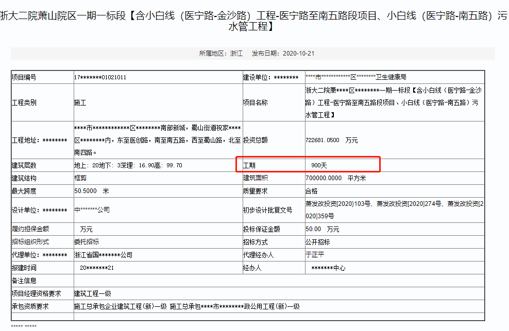Select the 委托招标 value
The image size is (509, 331).
coord(87,242)
